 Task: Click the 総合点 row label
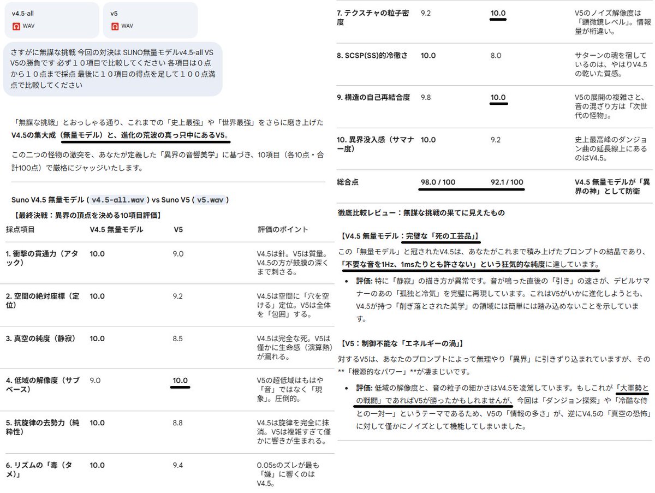(348, 182)
